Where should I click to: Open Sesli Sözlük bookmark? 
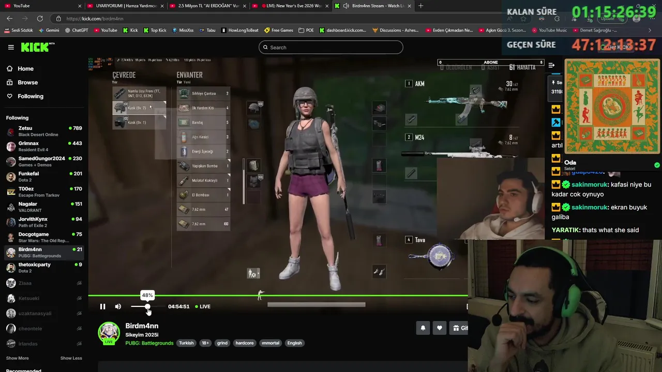19,30
